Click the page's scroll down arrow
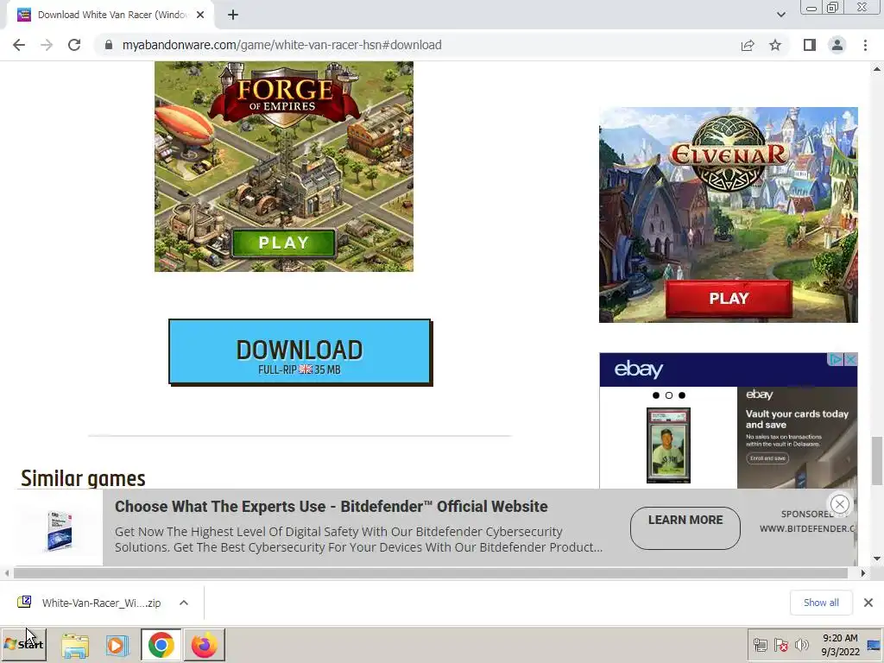This screenshot has width=884, height=663. click(877, 559)
